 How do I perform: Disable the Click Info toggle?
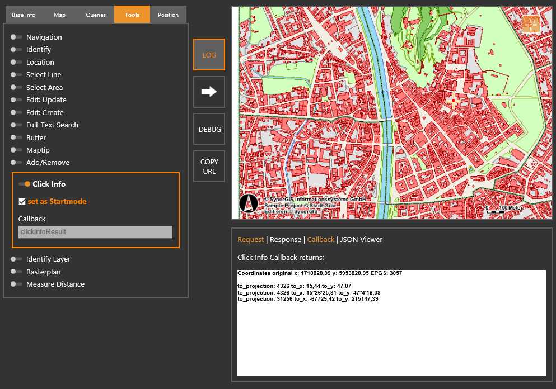[23, 184]
